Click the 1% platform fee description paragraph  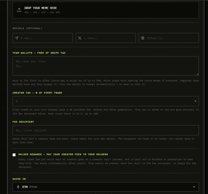click(106, 112)
